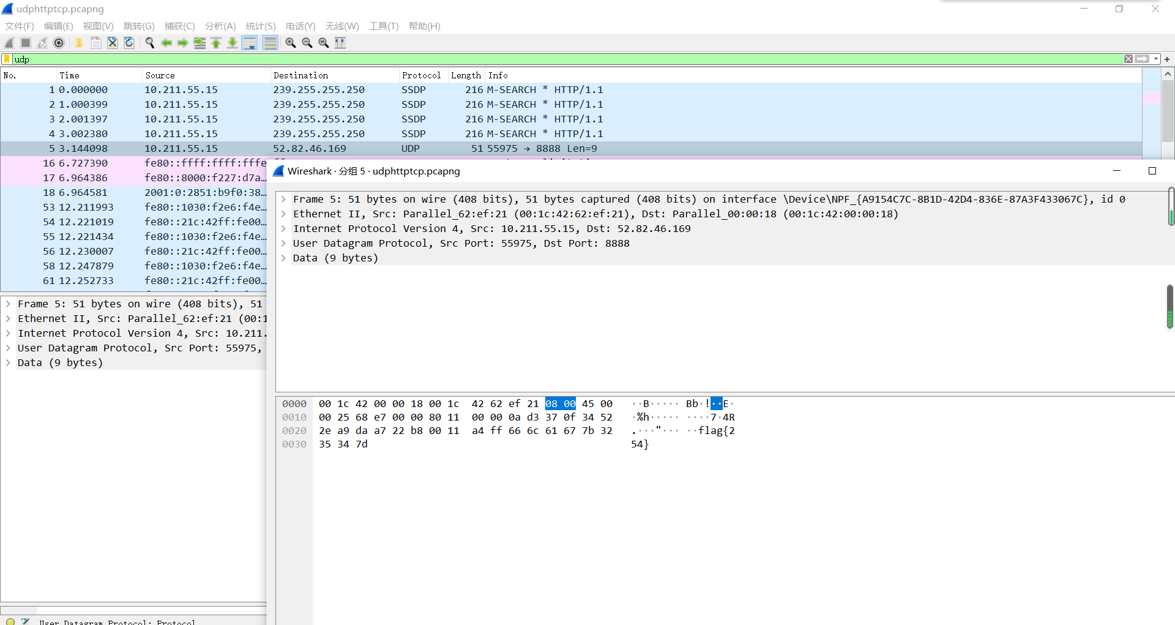Toggle packet list colorization
Screen dimensions: 1175x625
click(270, 43)
